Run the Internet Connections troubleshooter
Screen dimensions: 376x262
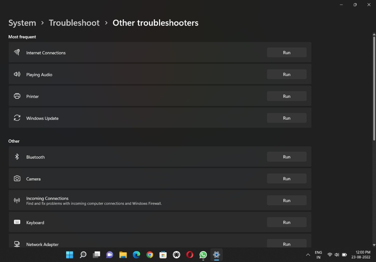[x=286, y=52]
